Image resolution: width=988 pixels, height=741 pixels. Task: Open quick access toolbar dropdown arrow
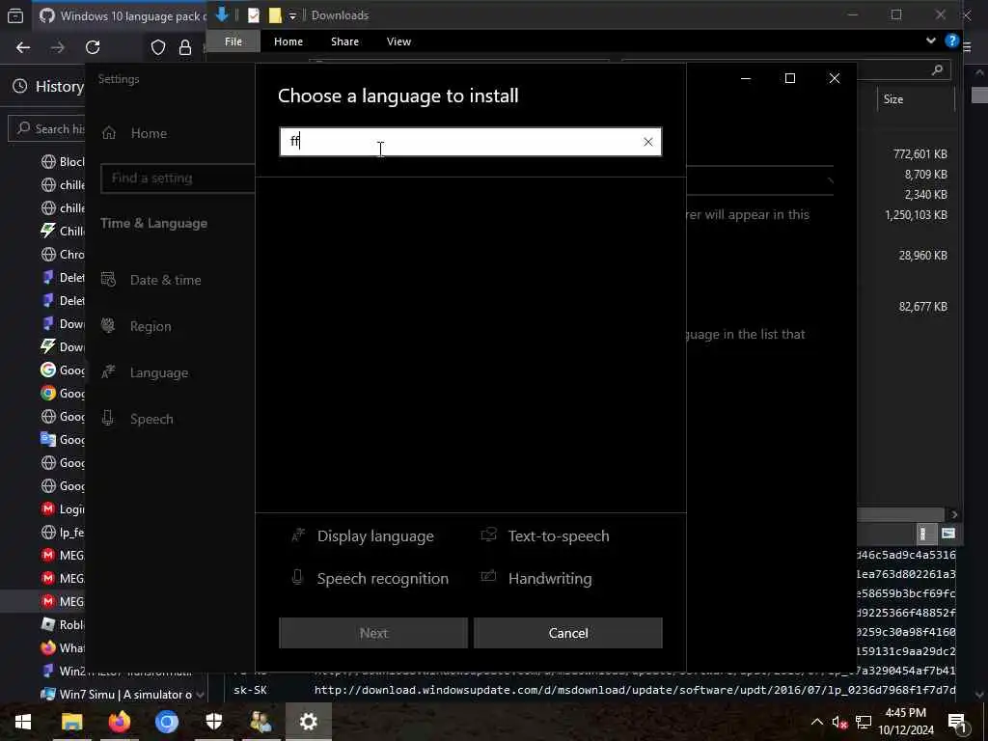coord(292,15)
